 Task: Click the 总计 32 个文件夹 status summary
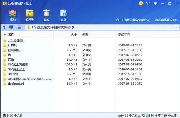point(148,116)
